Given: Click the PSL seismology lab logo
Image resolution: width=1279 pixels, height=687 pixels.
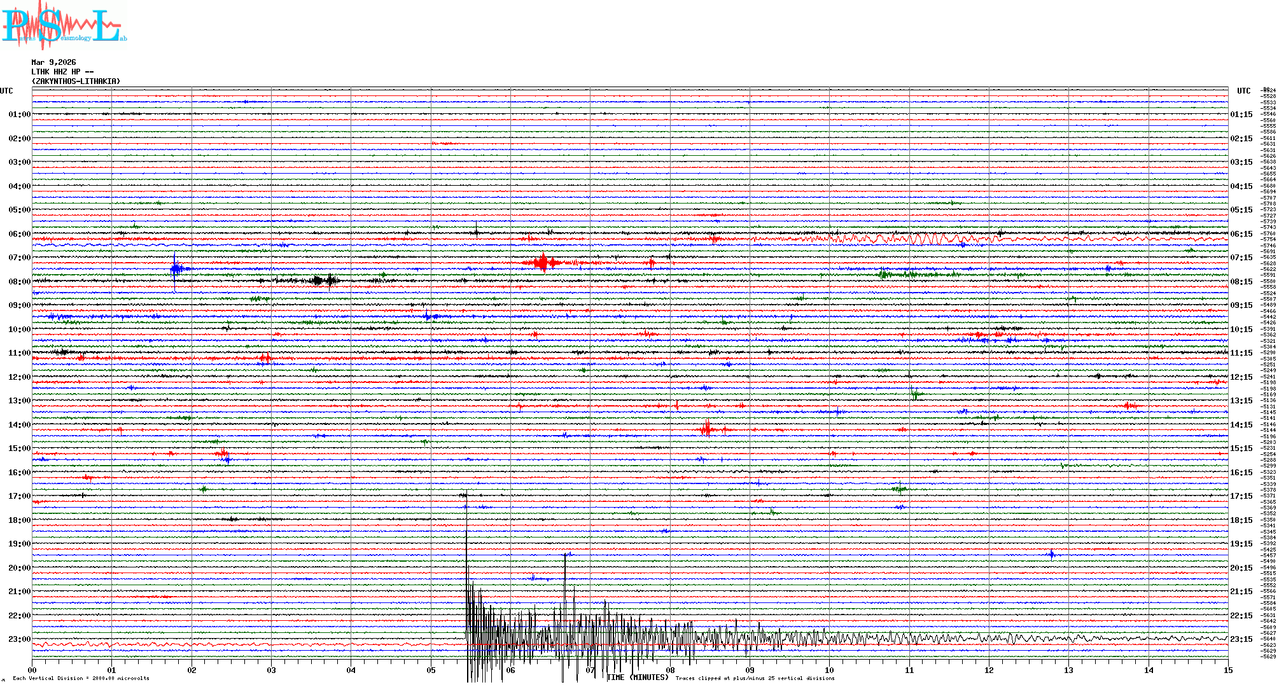Looking at the screenshot, I should point(62,25).
